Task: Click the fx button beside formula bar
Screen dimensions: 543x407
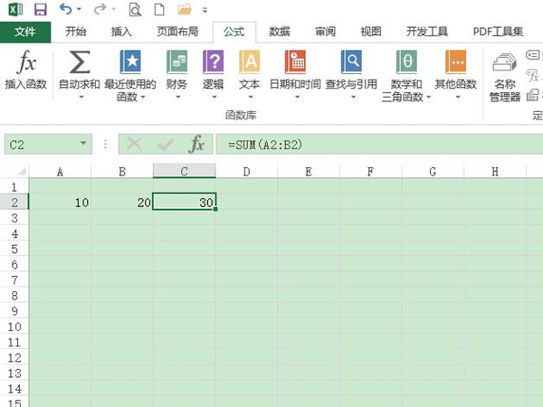Action: coord(195,144)
